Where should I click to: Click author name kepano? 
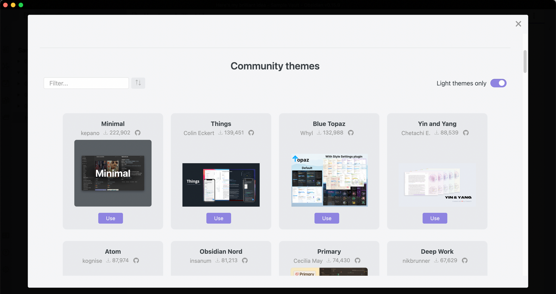click(90, 133)
